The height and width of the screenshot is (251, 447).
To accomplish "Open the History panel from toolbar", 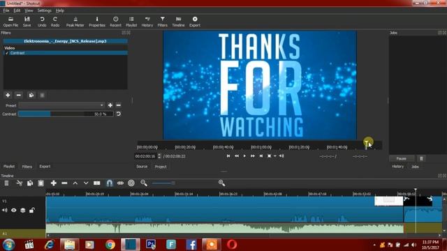I will (147, 22).
